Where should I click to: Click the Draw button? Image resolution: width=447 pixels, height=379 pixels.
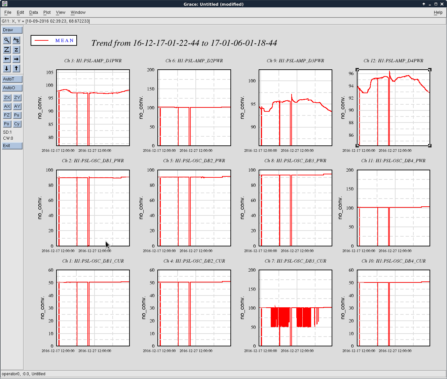coord(12,30)
